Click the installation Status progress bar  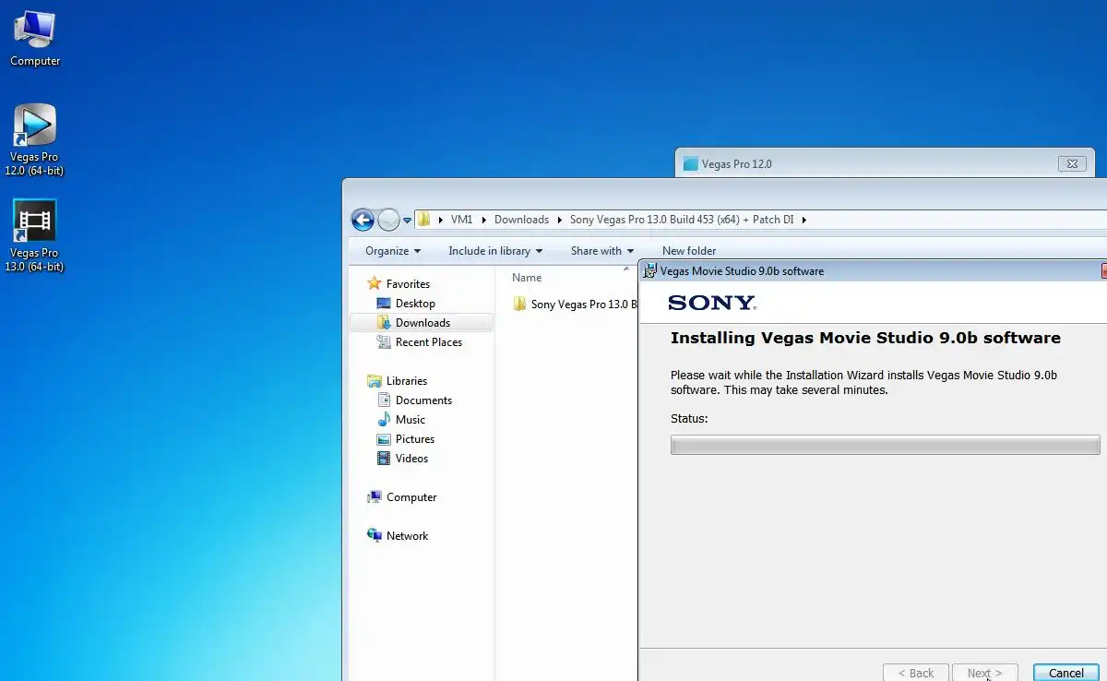tap(885, 446)
